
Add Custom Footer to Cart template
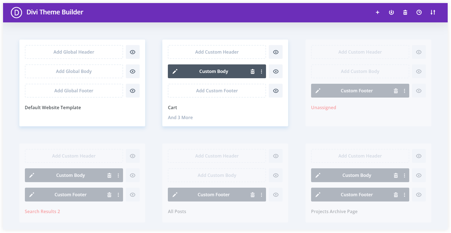coord(217,91)
